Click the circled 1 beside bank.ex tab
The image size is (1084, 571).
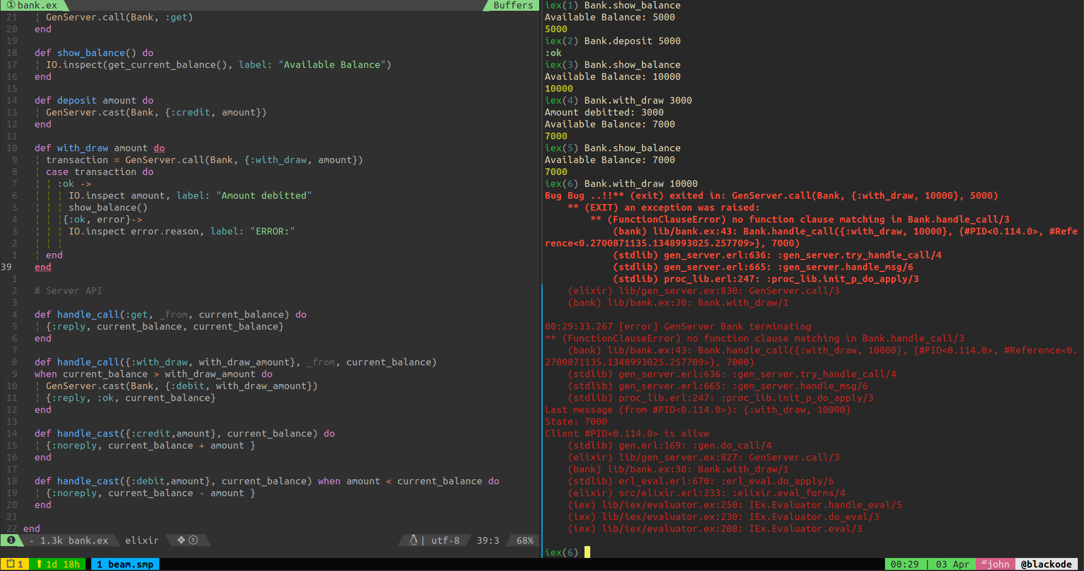[x=11, y=5]
